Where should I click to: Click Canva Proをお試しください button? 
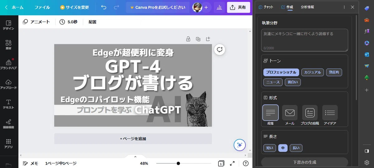click(158, 7)
